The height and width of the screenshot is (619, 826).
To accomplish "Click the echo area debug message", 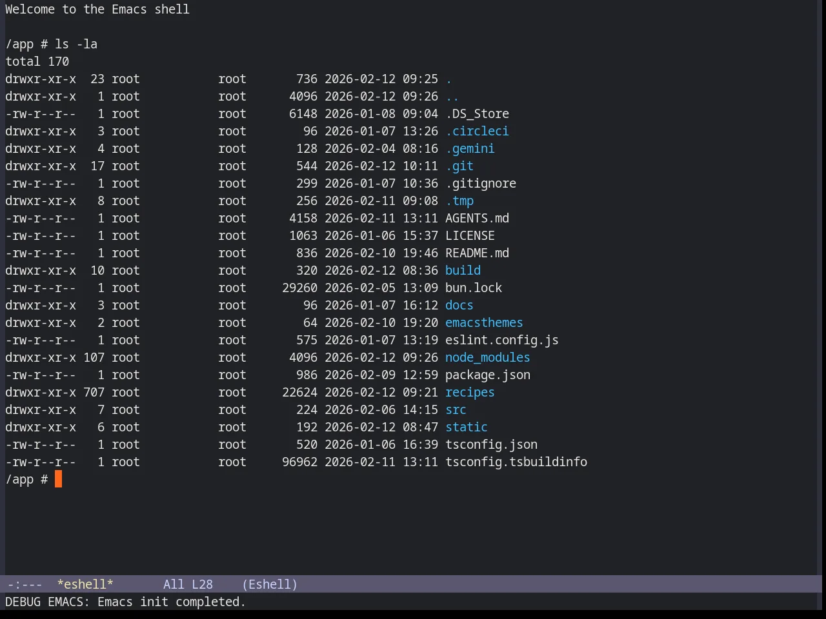I will 125,602.
